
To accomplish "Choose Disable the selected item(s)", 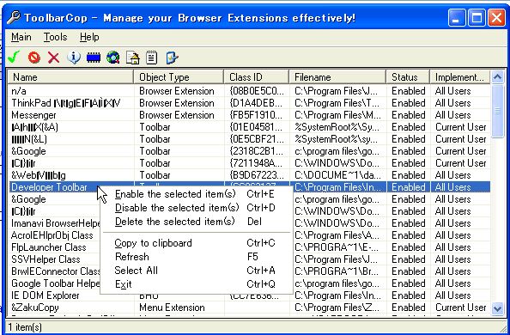I will point(196,208).
